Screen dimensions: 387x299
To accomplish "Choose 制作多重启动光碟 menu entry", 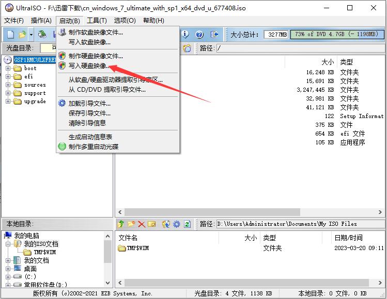I will click(x=118, y=146).
